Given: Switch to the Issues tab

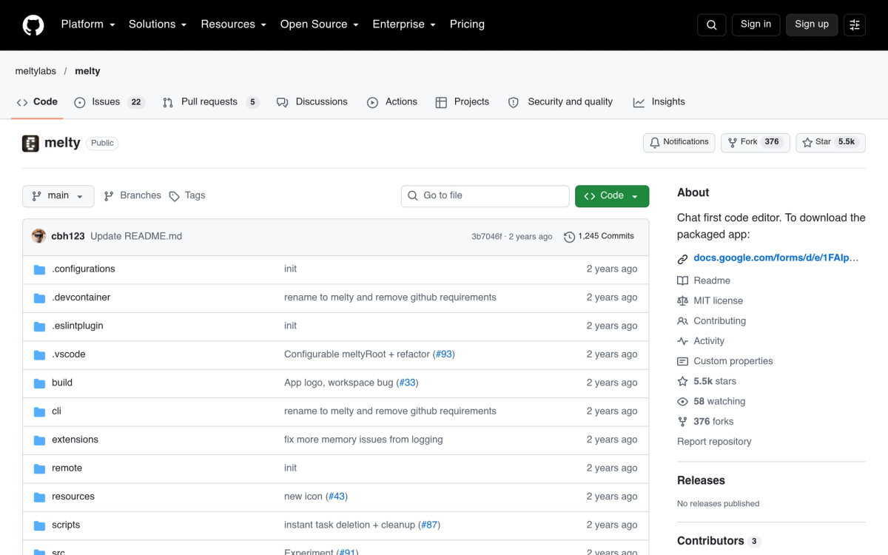Looking at the screenshot, I should tap(109, 102).
